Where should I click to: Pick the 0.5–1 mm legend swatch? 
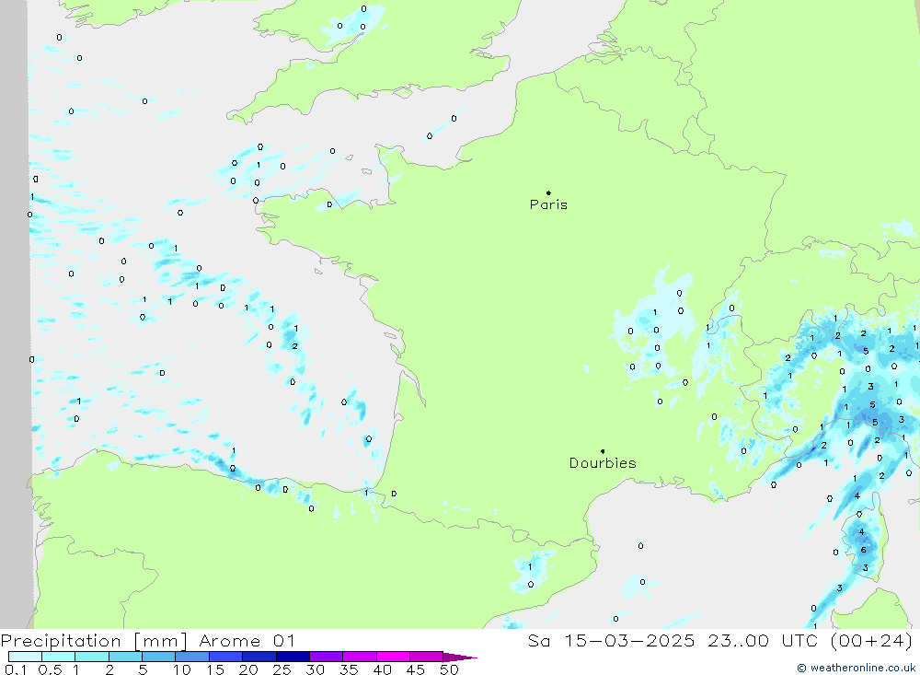(58, 657)
